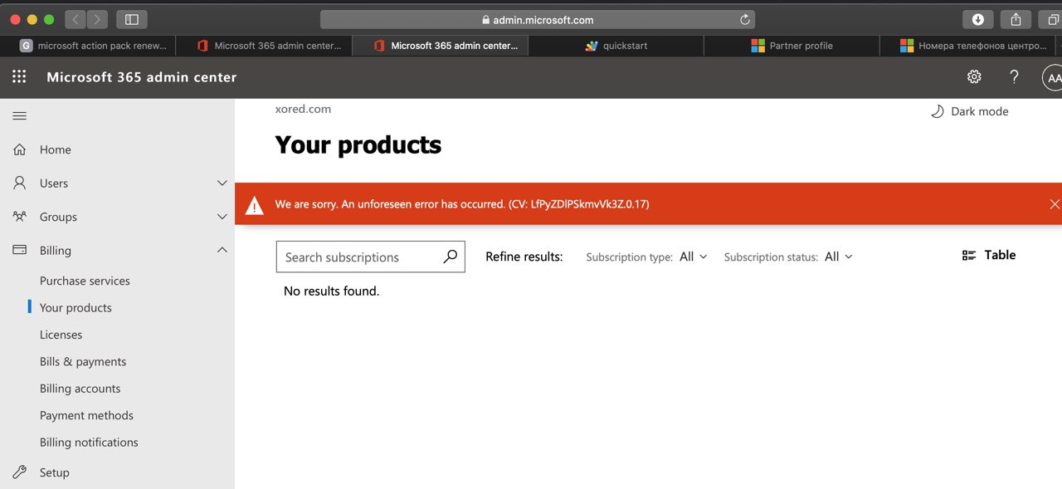Open Purchase services

point(85,281)
